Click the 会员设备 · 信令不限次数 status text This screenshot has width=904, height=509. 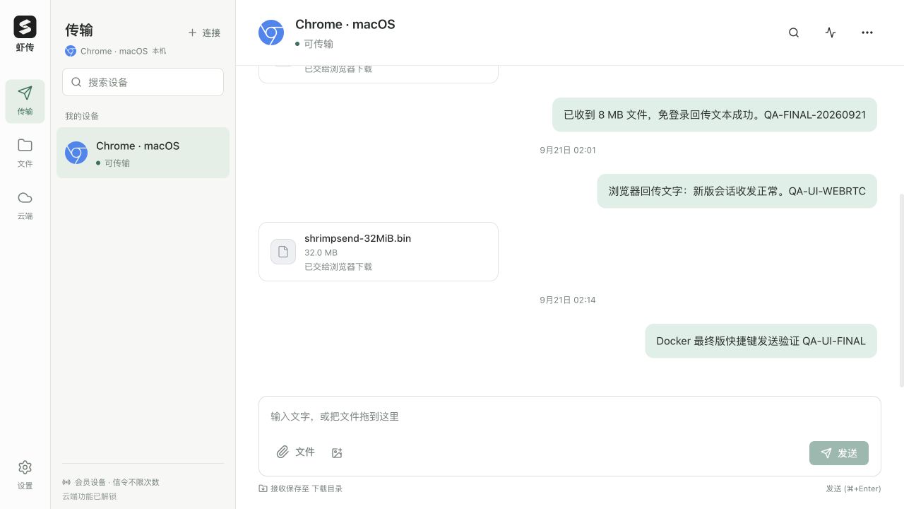pyautogui.click(x=117, y=482)
